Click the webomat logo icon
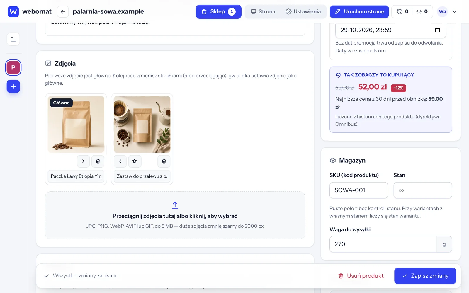Image resolution: width=469 pixels, height=293 pixels. pos(13,12)
